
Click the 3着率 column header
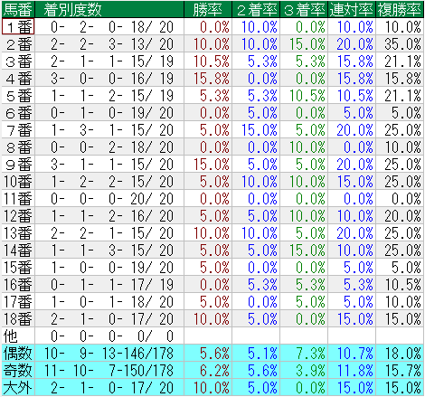(x=304, y=9)
